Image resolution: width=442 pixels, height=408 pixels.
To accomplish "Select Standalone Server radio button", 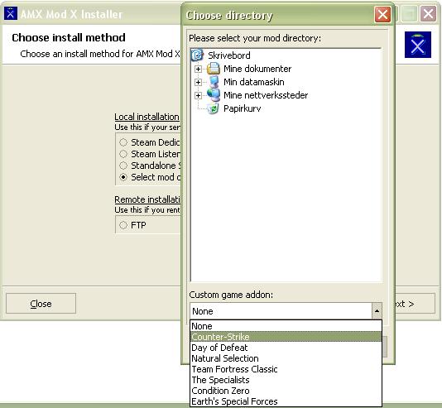I will (123, 166).
